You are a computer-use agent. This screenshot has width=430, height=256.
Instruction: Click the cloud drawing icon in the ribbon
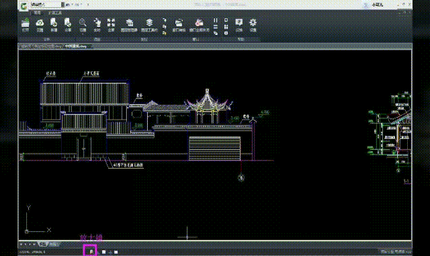click(x=40, y=22)
